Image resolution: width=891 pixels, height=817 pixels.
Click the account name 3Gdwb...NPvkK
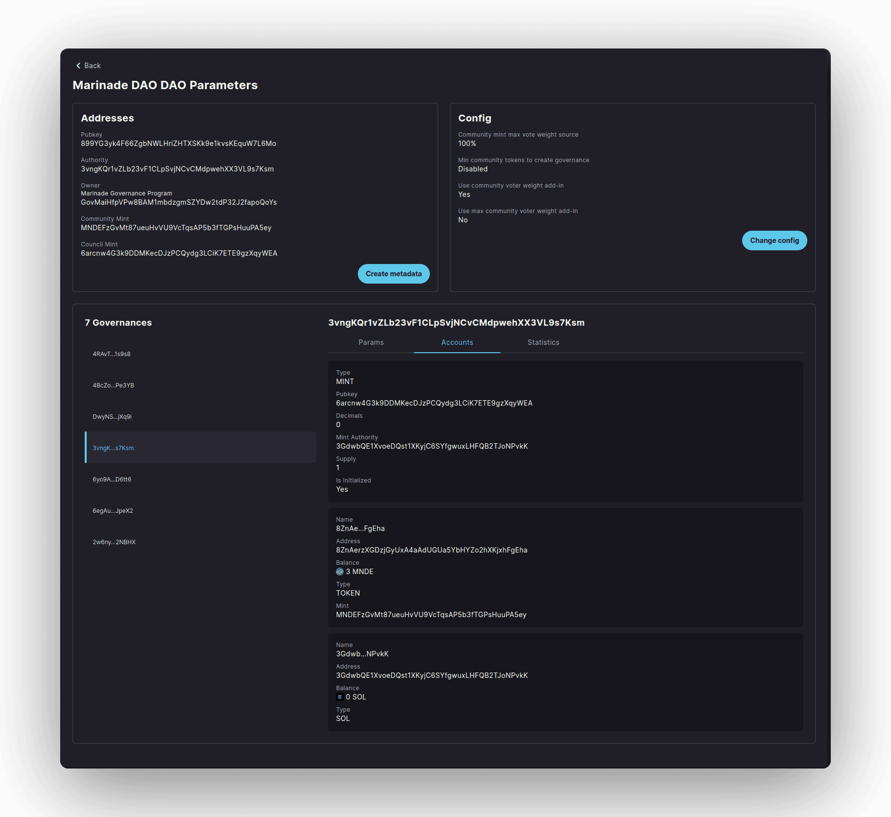click(362, 654)
